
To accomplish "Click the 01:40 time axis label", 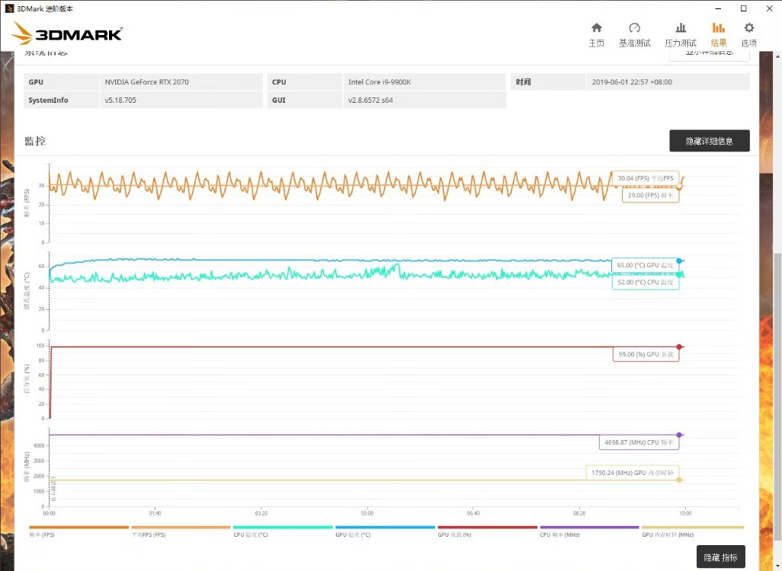I will pos(155,513).
